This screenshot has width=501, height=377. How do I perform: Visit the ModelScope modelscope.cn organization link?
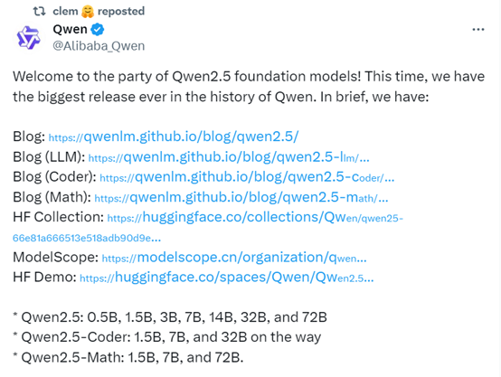pos(234,258)
